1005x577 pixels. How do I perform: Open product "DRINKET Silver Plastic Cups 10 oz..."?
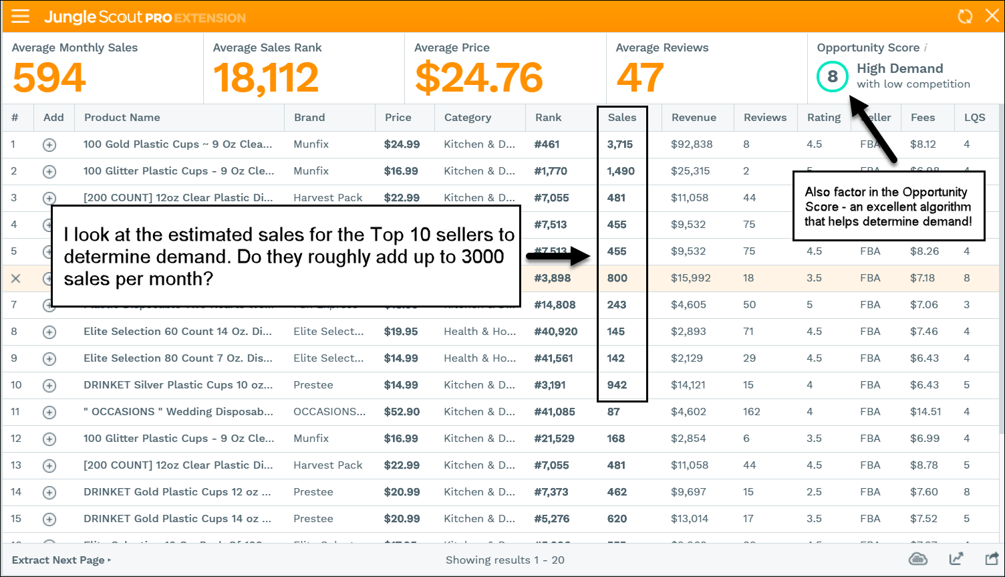pyautogui.click(x=178, y=385)
